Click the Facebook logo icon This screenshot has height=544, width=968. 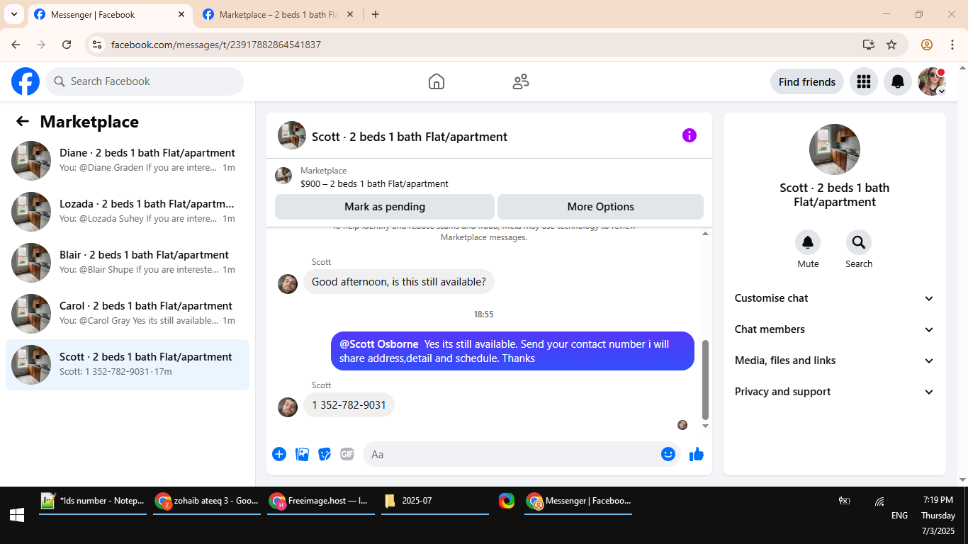[26, 81]
